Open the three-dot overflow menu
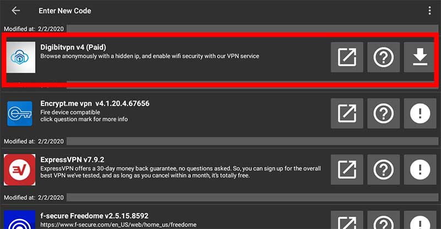 click(429, 10)
